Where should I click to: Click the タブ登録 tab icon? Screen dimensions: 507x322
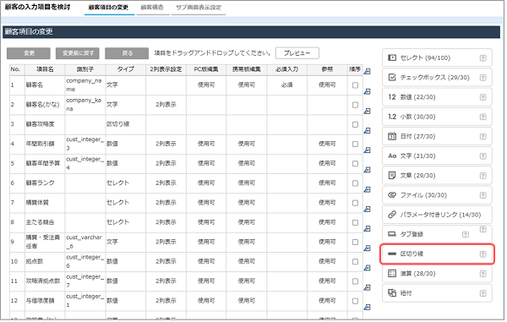click(x=392, y=234)
